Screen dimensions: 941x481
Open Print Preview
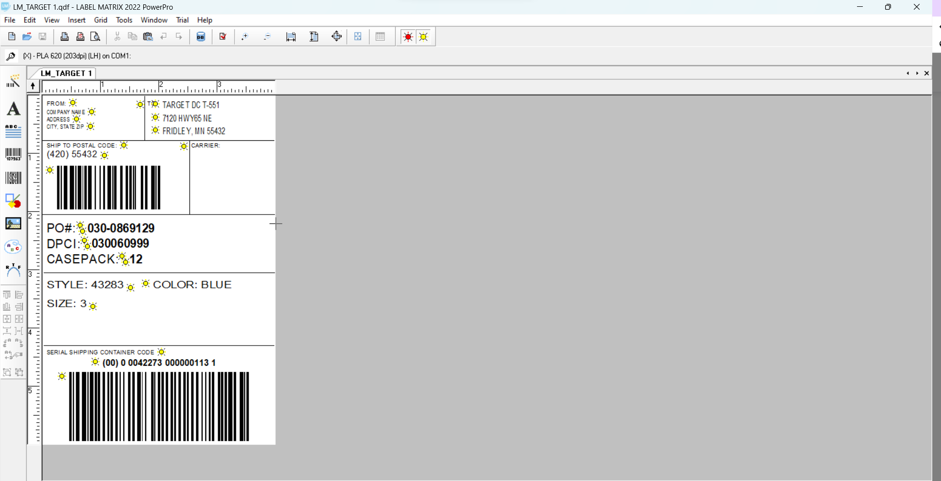95,36
